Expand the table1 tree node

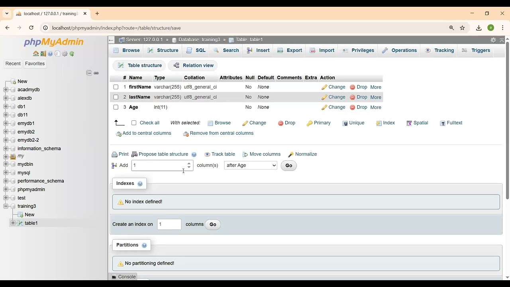point(13,223)
